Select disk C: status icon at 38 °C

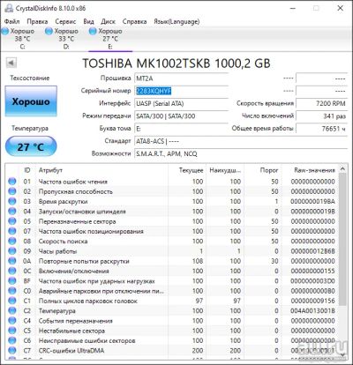[5, 31]
